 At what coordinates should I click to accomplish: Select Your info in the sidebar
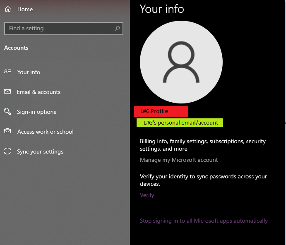click(29, 72)
